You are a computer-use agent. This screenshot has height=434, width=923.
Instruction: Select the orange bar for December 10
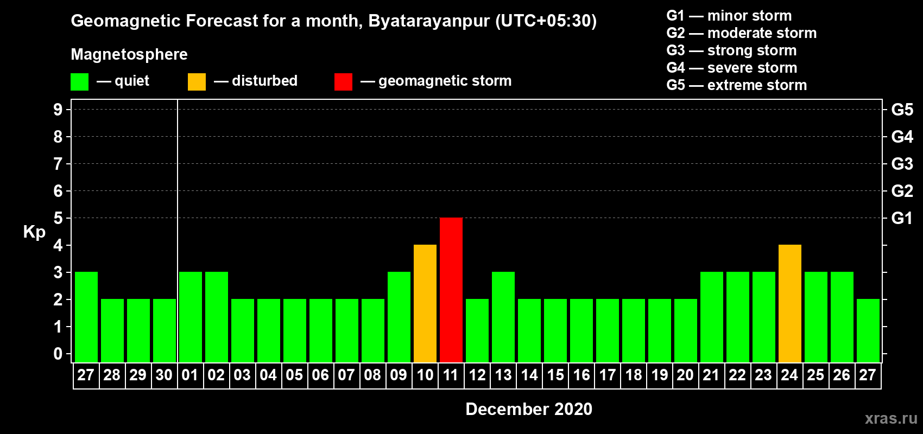pos(425,303)
